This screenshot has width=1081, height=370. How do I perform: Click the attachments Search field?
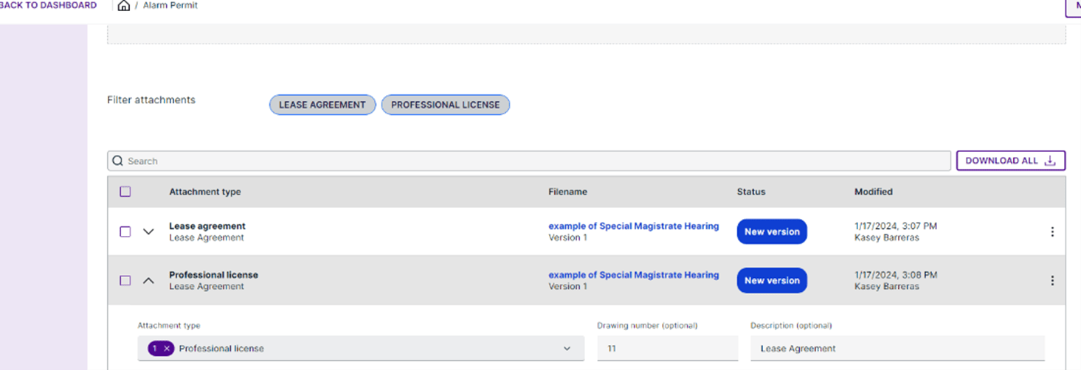[529, 161]
